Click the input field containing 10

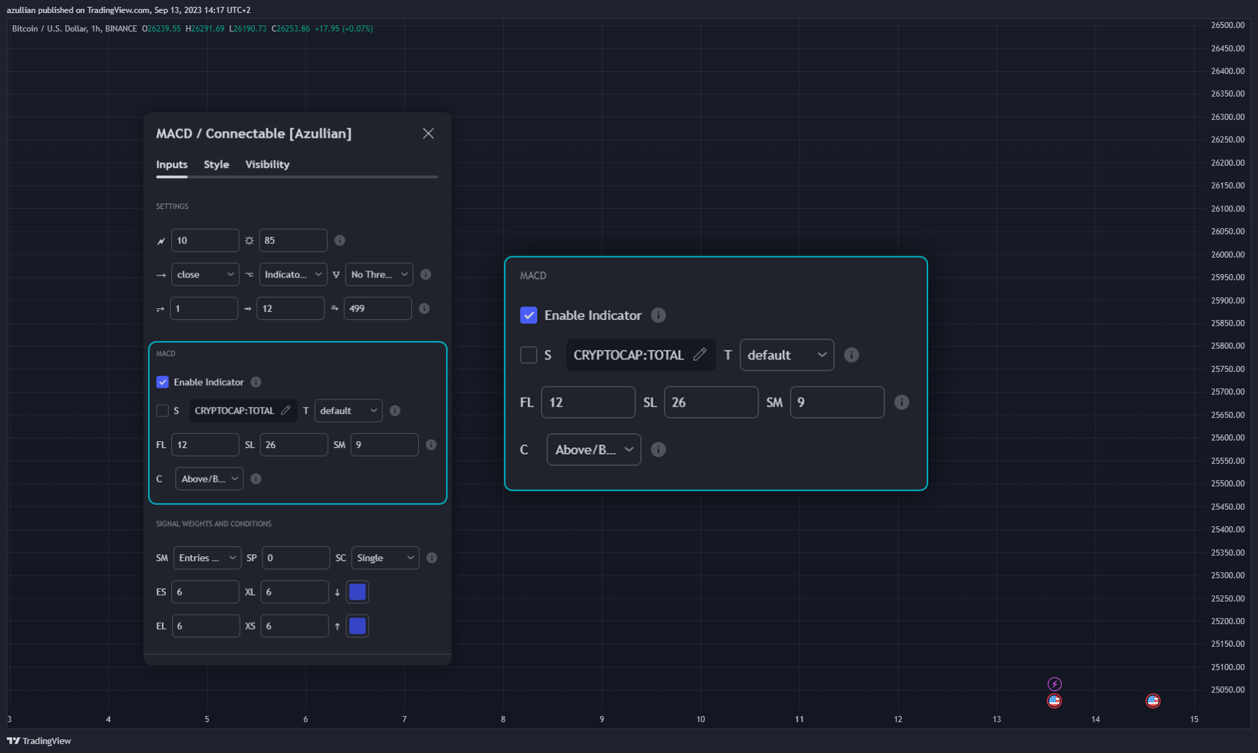pos(205,240)
